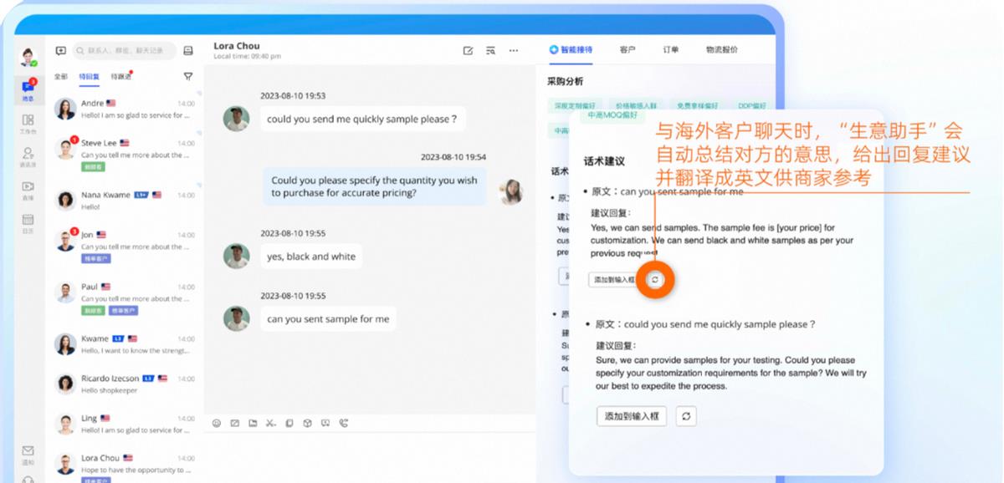The height and width of the screenshot is (483, 1004).
Task: Click the orange refresh suggestion button
Action: pyautogui.click(x=657, y=279)
